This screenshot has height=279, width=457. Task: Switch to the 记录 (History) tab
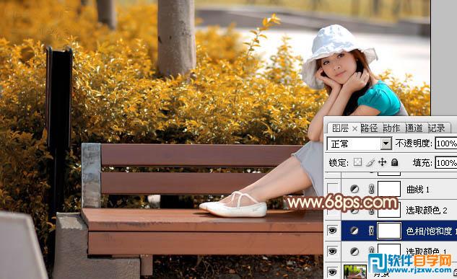pyautogui.click(x=436, y=128)
